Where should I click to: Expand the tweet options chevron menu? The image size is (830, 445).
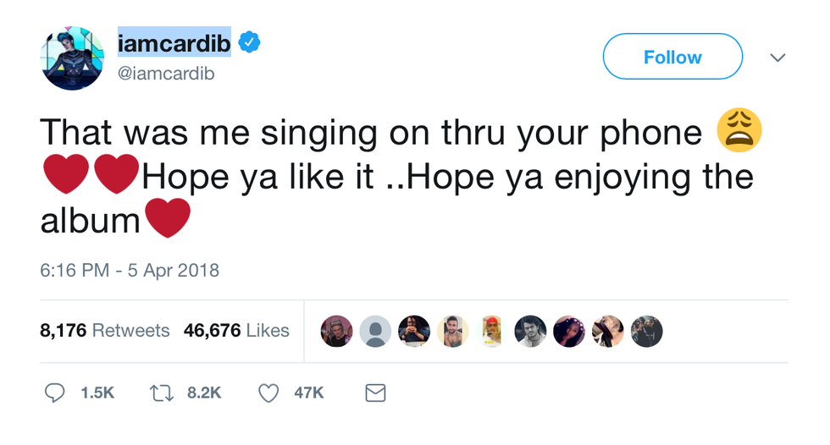[x=777, y=58]
